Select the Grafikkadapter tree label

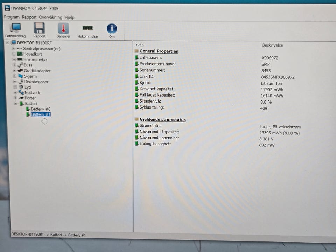click(37, 71)
